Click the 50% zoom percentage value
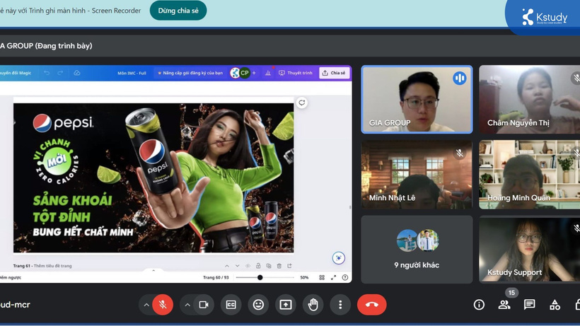The width and height of the screenshot is (580, 326). (x=304, y=277)
